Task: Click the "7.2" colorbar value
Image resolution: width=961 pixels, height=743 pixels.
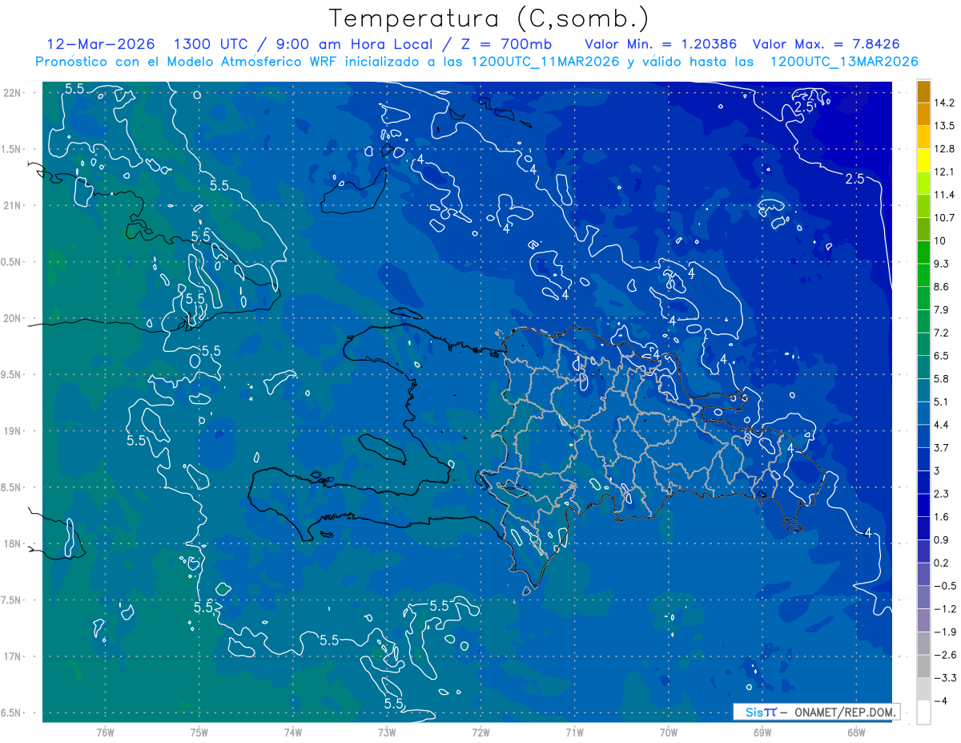Action: pyautogui.click(x=942, y=333)
